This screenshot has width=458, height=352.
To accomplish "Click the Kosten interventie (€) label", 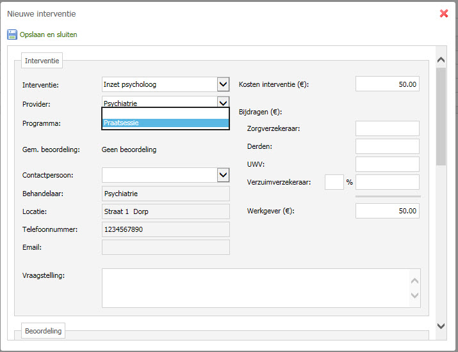I will pos(274,84).
